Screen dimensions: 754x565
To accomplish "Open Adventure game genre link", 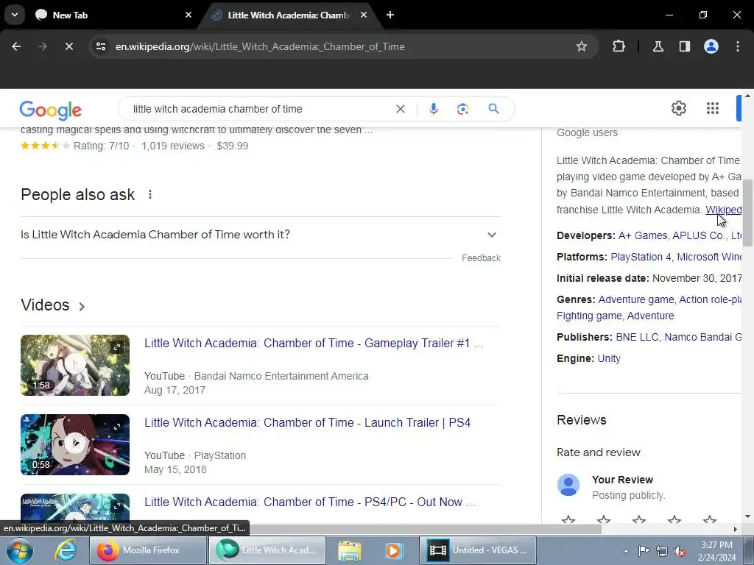I will click(635, 299).
